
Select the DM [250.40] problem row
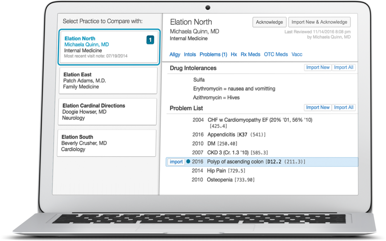click(214, 144)
